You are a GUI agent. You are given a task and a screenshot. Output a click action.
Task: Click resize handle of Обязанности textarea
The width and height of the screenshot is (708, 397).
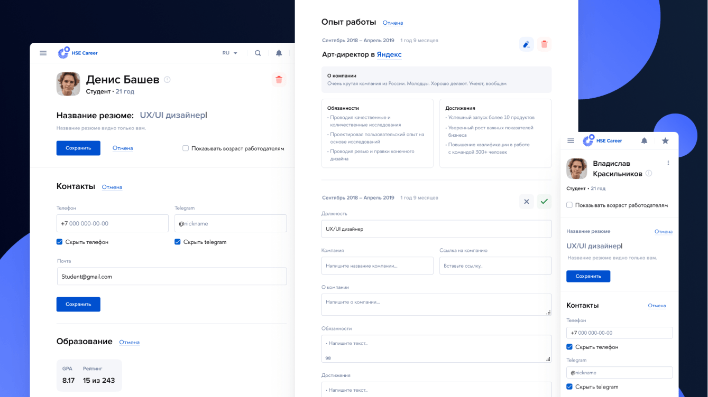pyautogui.click(x=548, y=359)
